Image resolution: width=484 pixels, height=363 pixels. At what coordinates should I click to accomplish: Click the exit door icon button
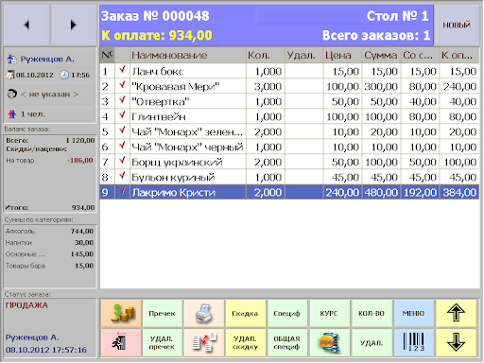(x=121, y=343)
